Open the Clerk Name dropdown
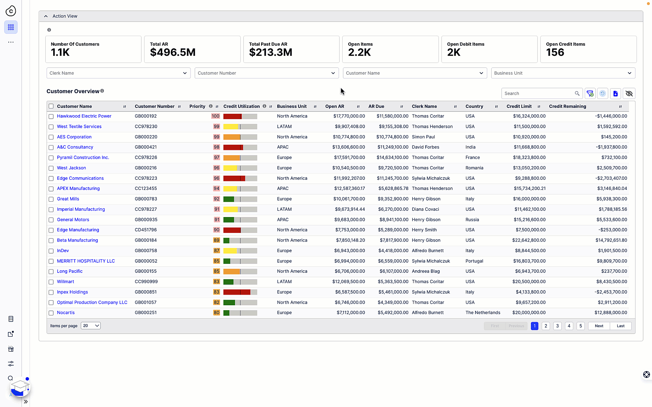Image resolution: width=652 pixels, height=407 pixels. 118,73
